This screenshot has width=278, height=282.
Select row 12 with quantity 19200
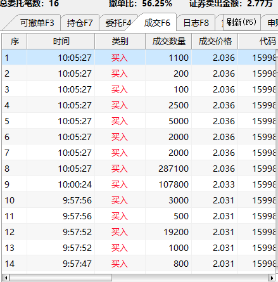point(139,232)
